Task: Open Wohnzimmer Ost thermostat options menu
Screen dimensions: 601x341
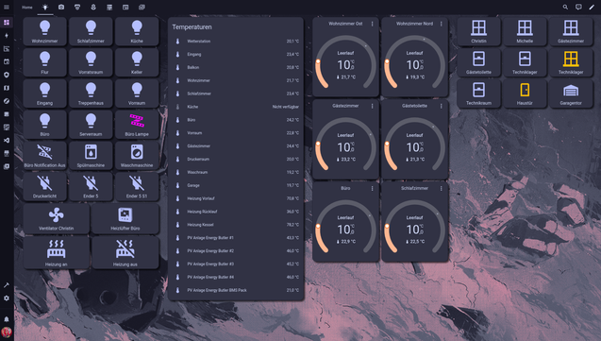Action: (372, 24)
